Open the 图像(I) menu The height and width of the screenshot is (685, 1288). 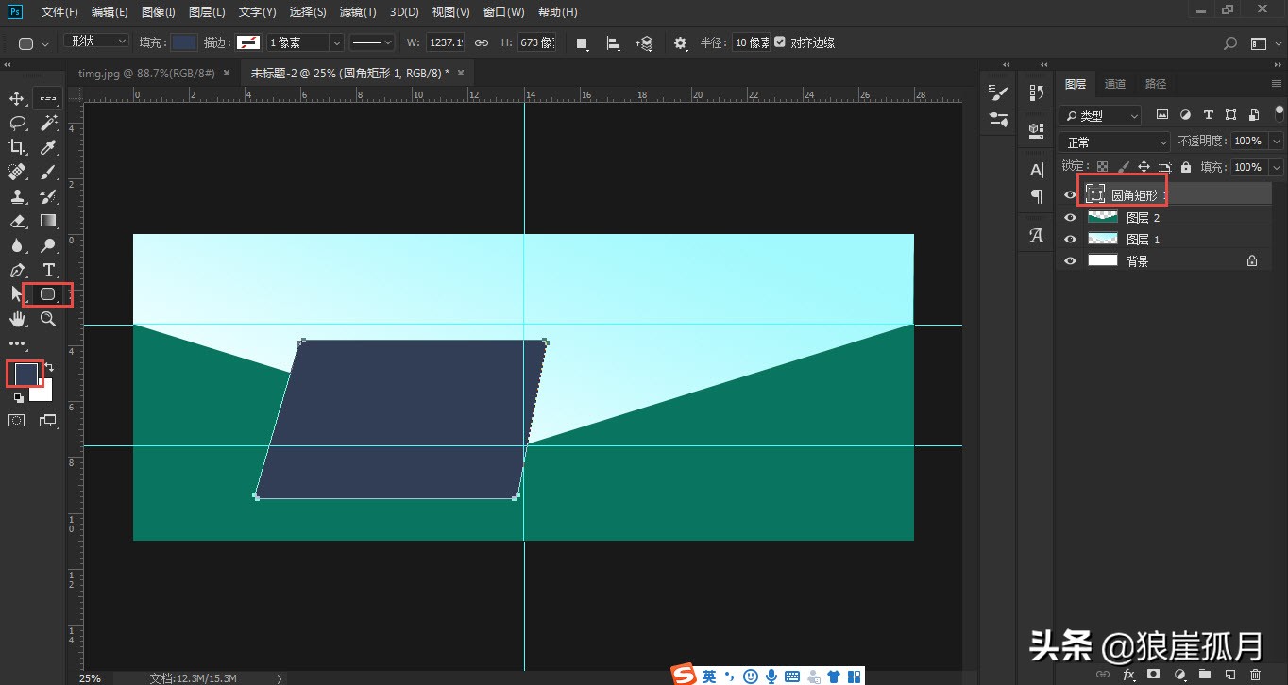coord(158,12)
